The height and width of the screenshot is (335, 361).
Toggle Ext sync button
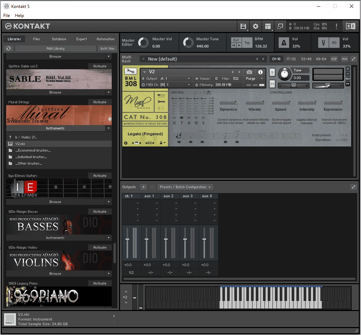(x=236, y=40)
